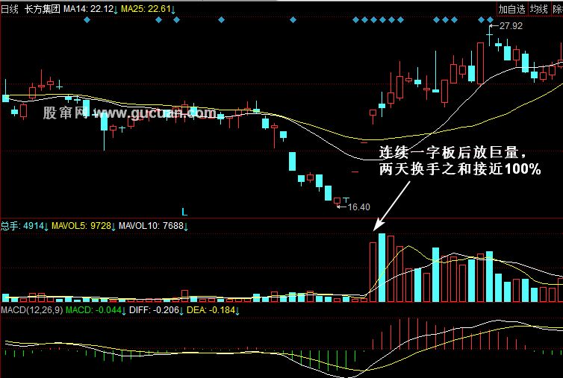Open the 日线 period selector
Image resolution: width=563 pixels, height=378 pixels.
click(10, 9)
